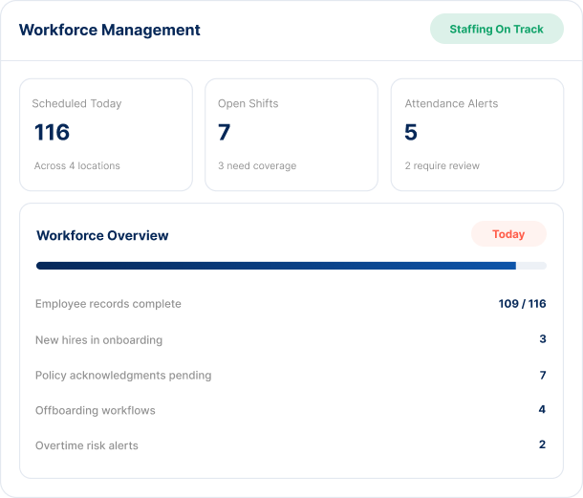
Task: Open the Scheduled Today card
Action: (x=106, y=135)
